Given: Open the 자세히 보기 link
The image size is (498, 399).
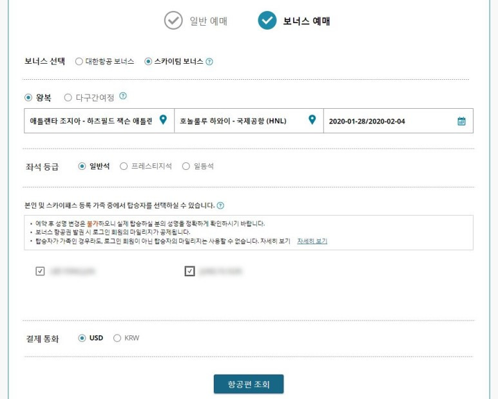Looking at the screenshot, I should (312, 241).
